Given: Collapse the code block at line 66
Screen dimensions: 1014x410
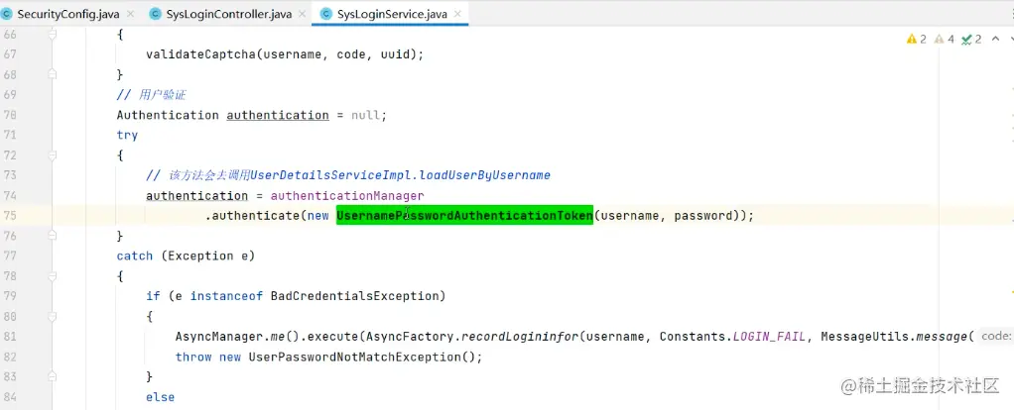Looking at the screenshot, I should coord(53,35).
